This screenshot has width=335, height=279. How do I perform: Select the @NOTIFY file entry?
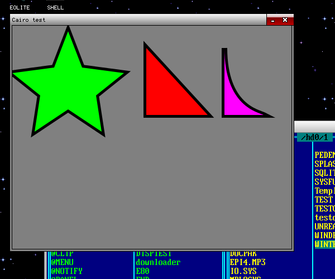[x=66, y=271]
